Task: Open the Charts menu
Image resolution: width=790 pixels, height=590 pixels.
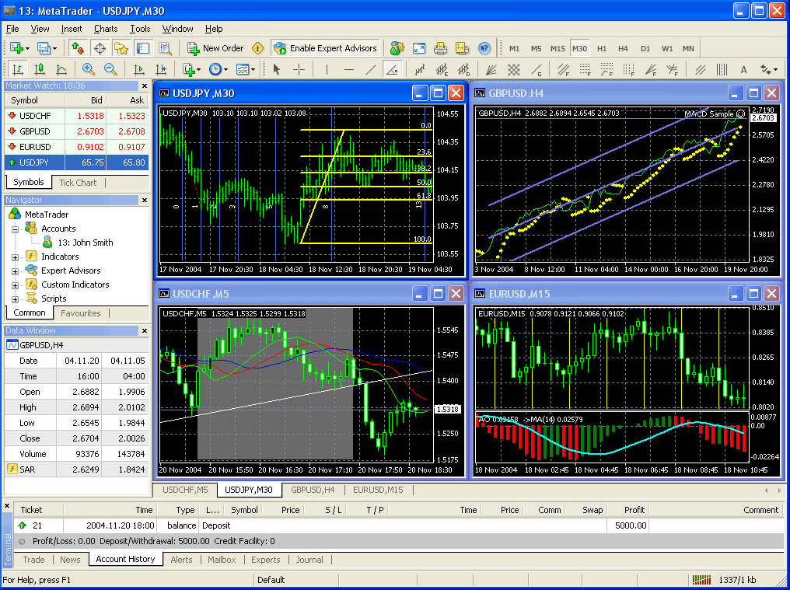Action: coord(106,29)
